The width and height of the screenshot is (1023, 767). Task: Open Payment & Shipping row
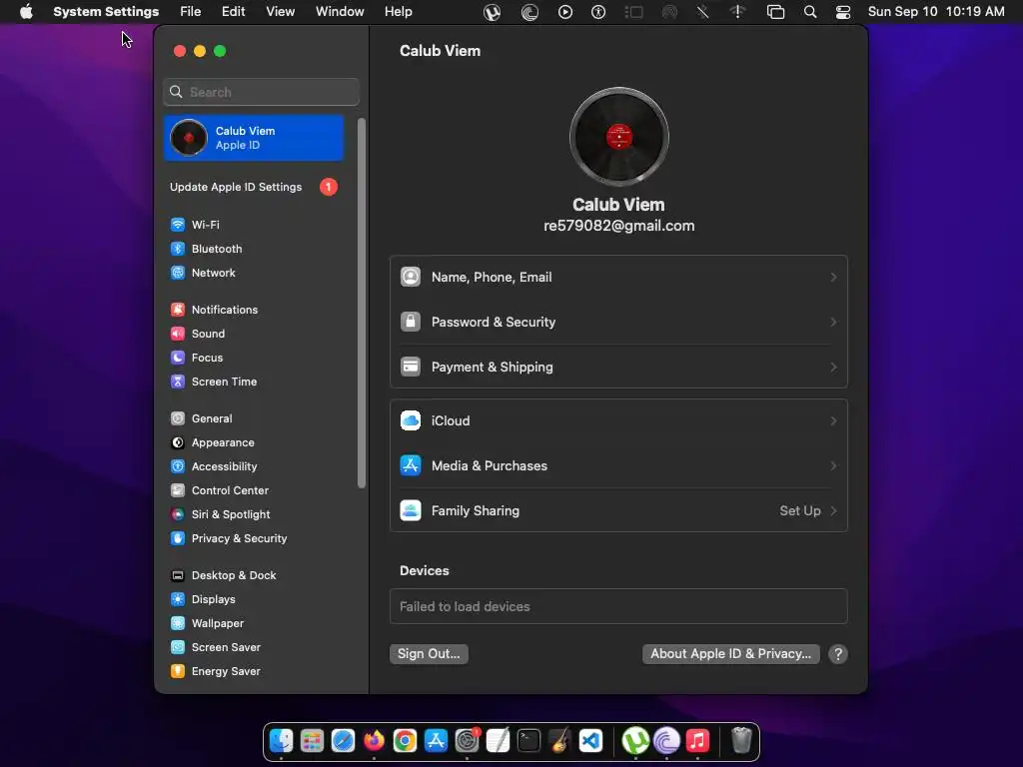(618, 368)
